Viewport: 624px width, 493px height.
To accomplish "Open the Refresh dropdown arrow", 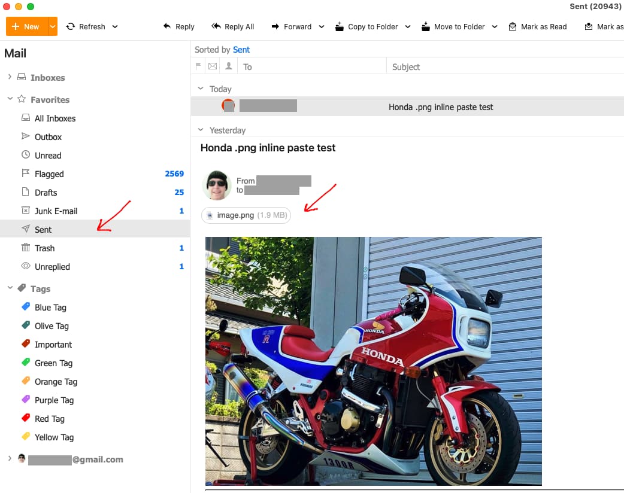I will click(115, 27).
